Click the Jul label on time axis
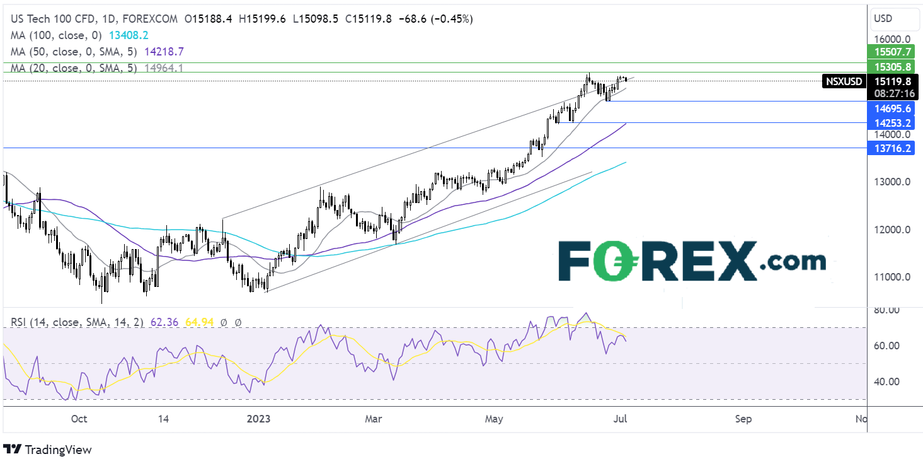923x466 pixels. pyautogui.click(x=619, y=419)
